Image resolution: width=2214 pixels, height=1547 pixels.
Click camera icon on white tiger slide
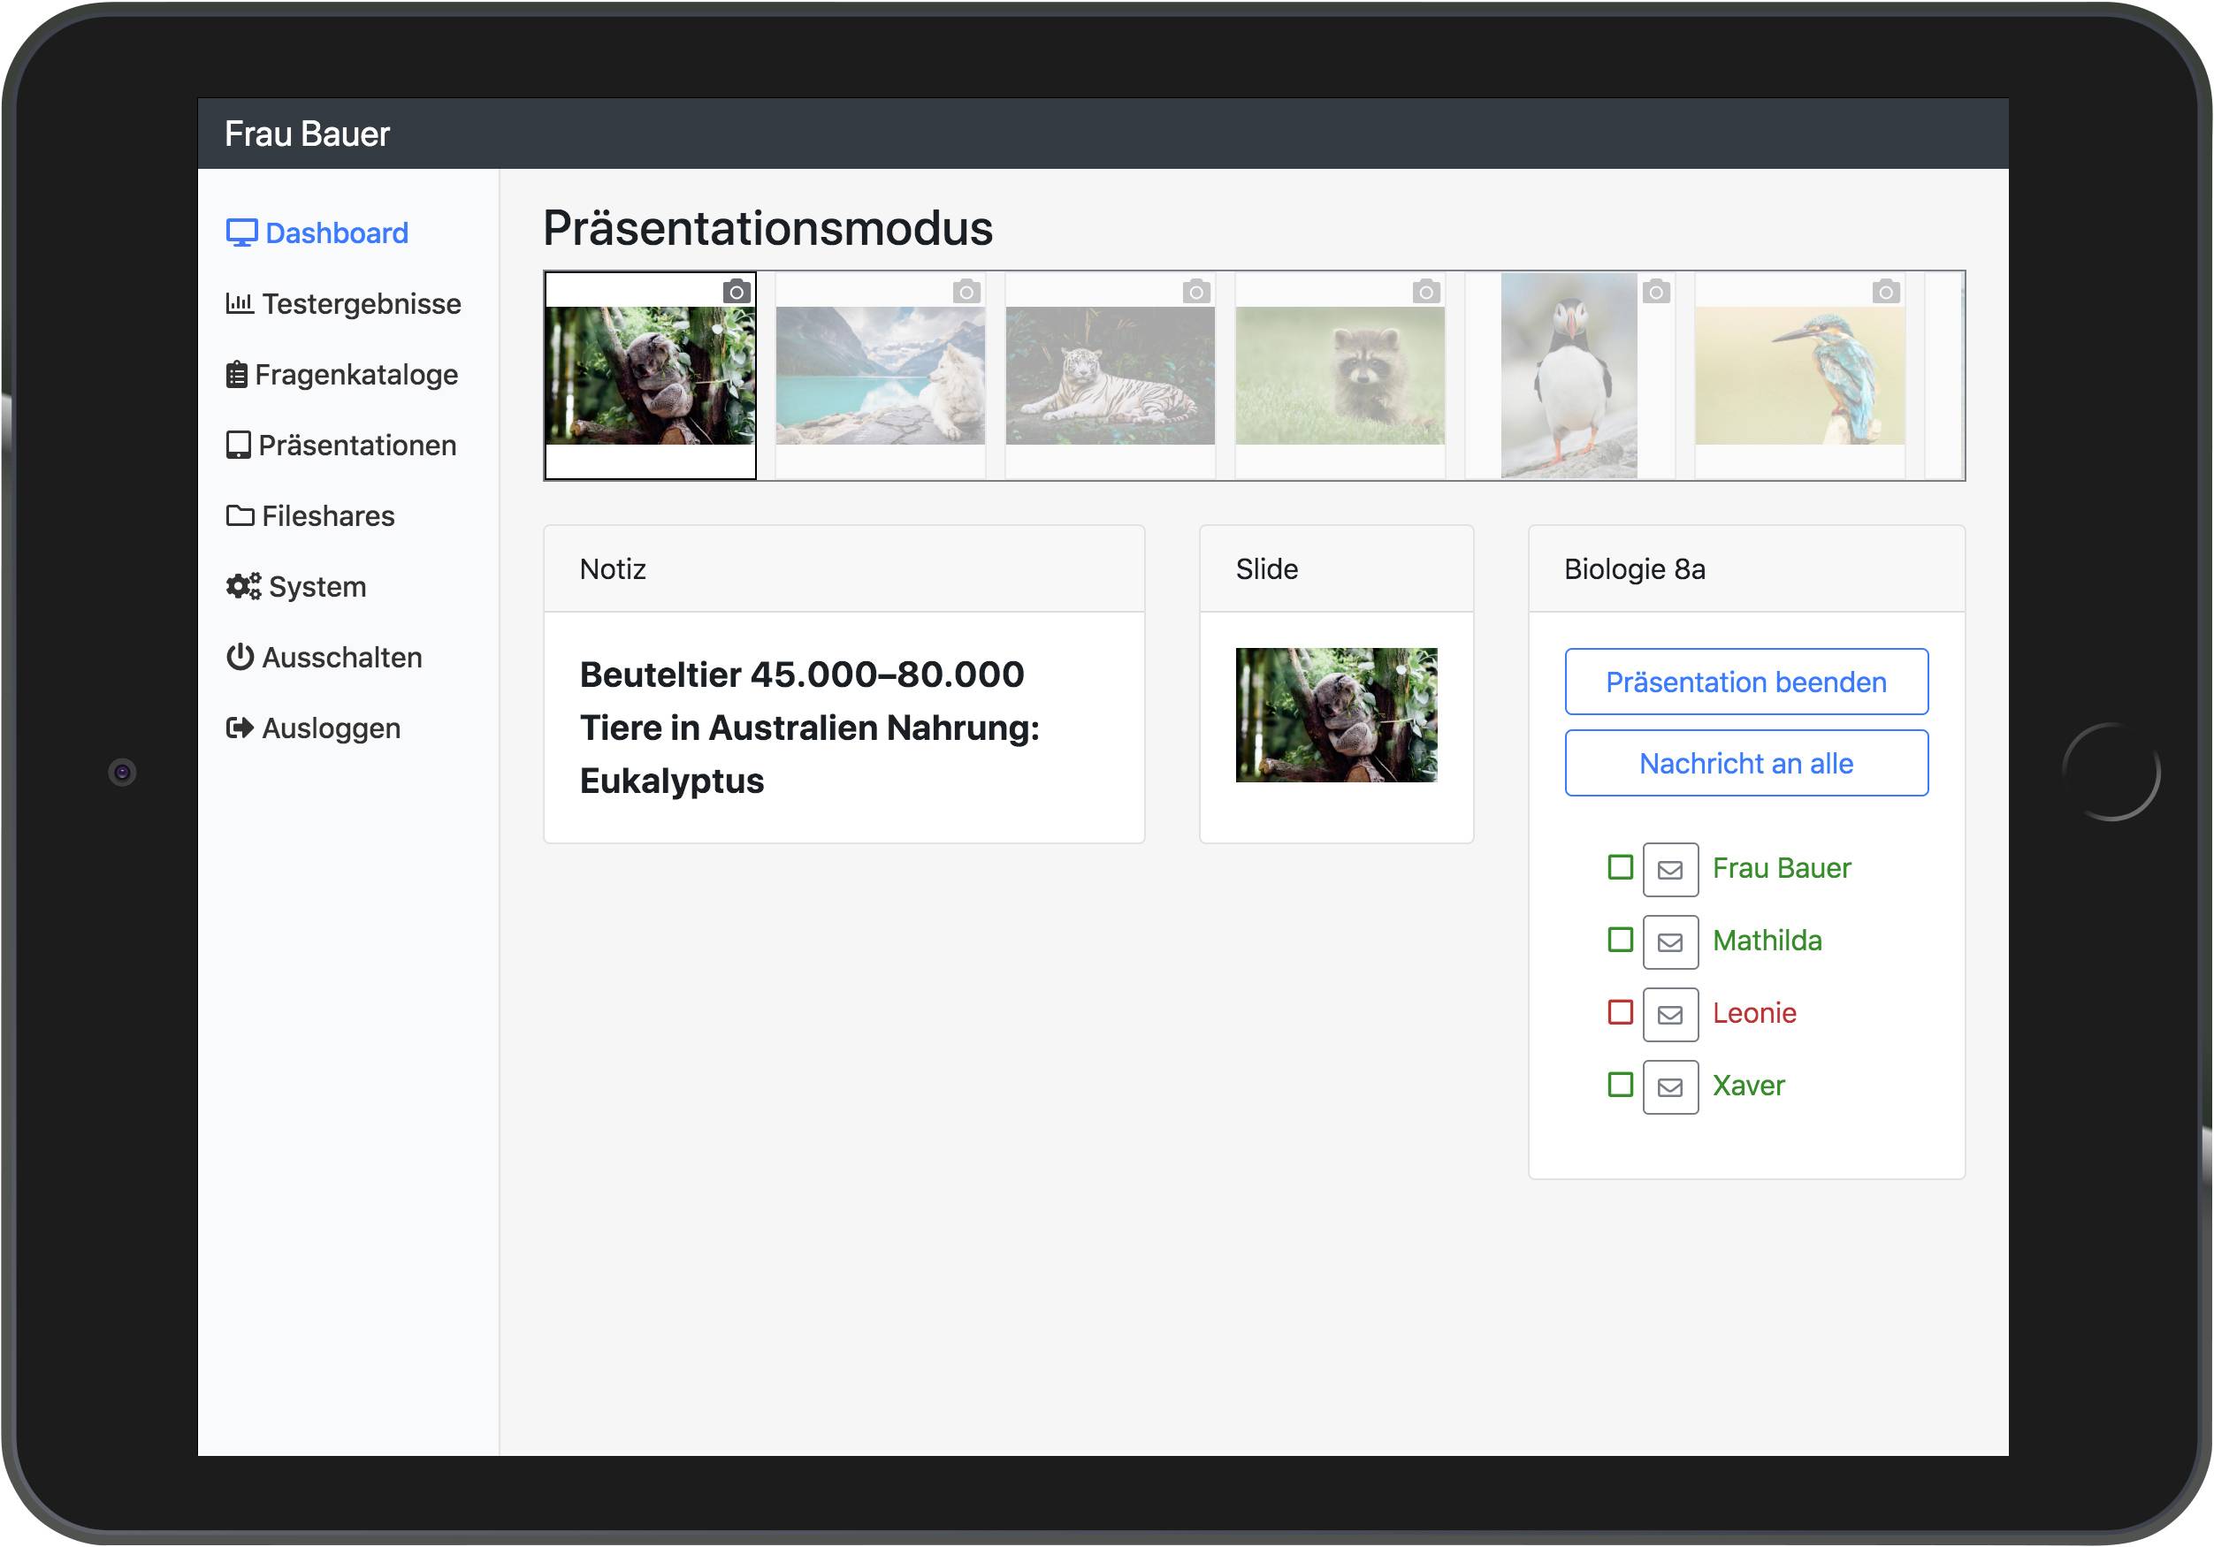coord(1195,291)
